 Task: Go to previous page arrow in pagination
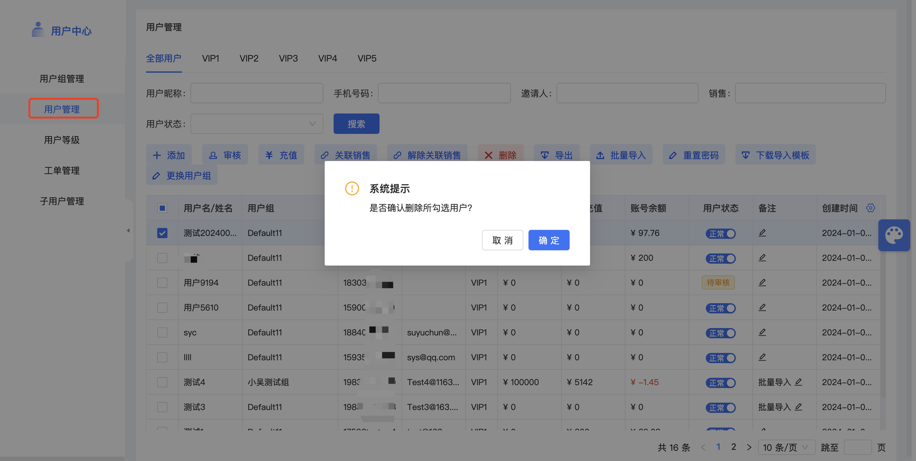click(703, 448)
